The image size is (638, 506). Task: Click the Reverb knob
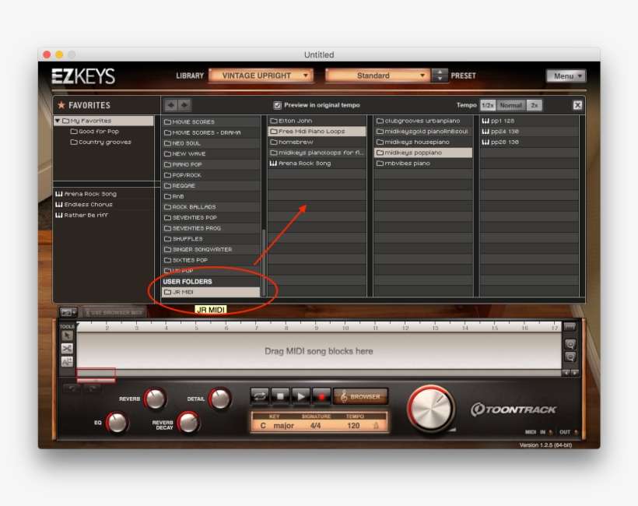pyautogui.click(x=155, y=399)
